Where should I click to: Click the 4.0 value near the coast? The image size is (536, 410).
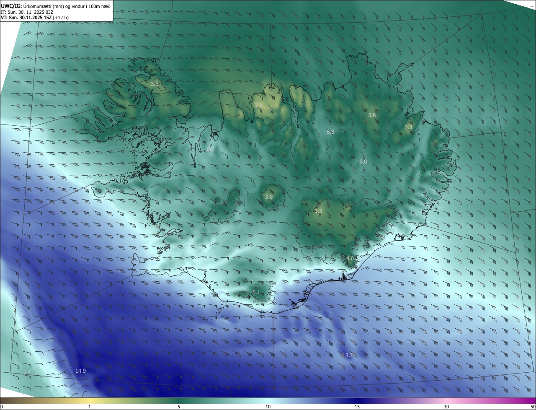click(350, 258)
